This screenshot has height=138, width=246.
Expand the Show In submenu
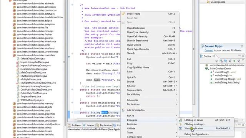coord(150,53)
